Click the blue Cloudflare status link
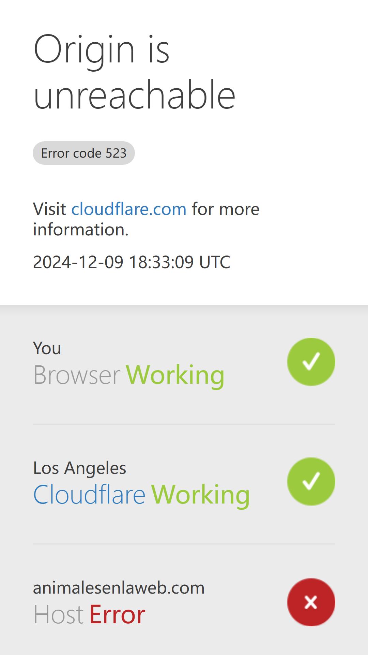368x655 pixels. point(89,494)
